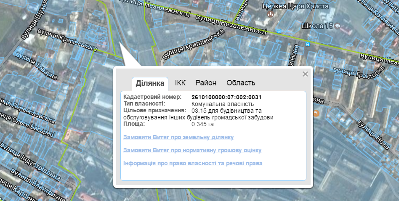The width and height of the screenshot is (399, 201).
Task: Select the bus stop icon below the church
Action: [279, 31]
